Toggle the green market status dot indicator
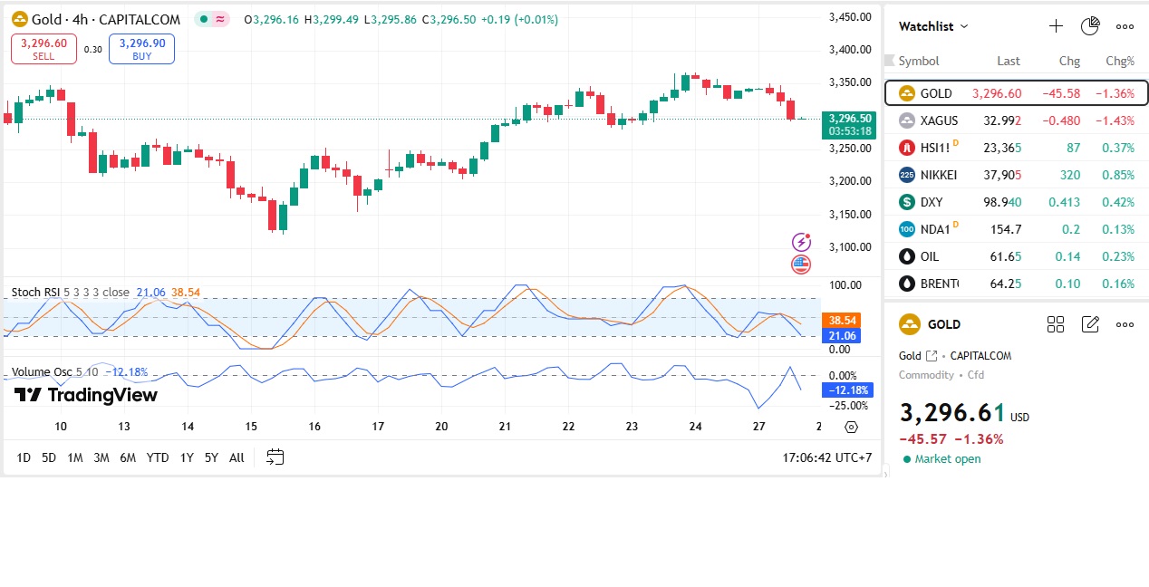Screen dimensions: 1149x587 click(206, 19)
